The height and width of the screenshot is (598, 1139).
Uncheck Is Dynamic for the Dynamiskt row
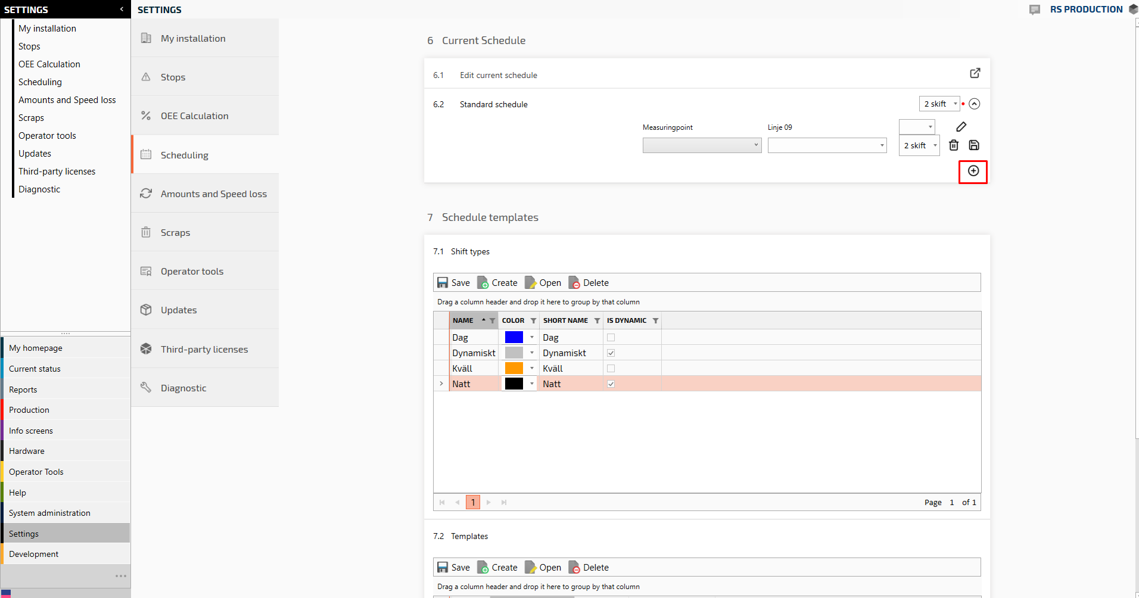(x=611, y=353)
